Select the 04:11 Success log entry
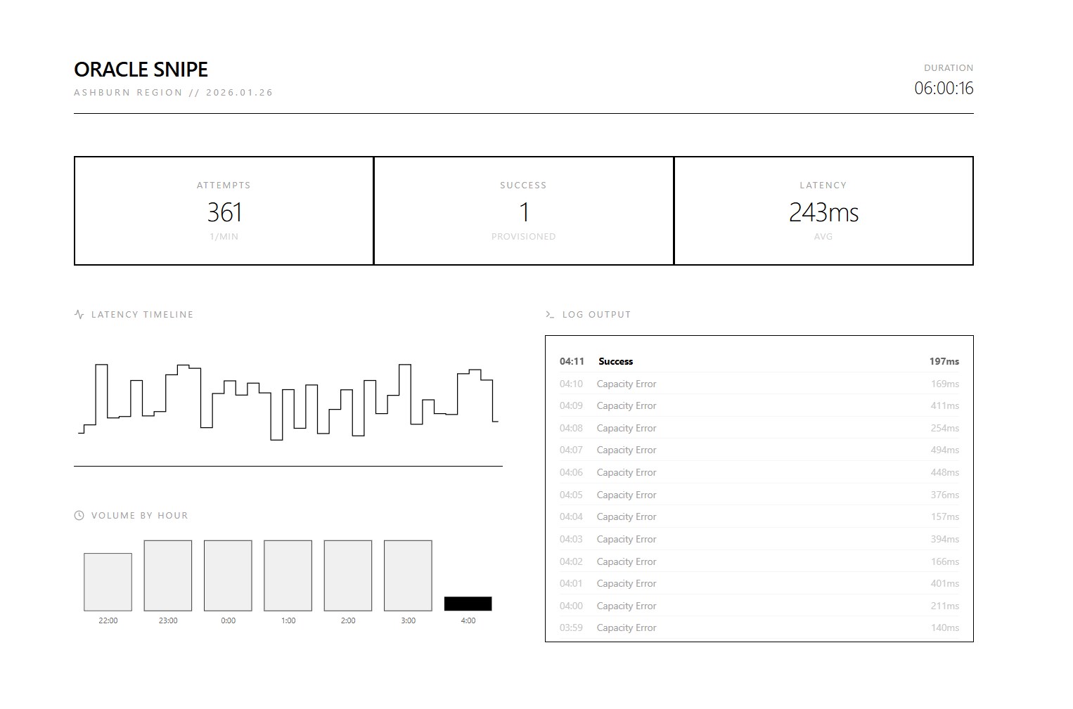This screenshot has width=1073, height=709. point(759,361)
